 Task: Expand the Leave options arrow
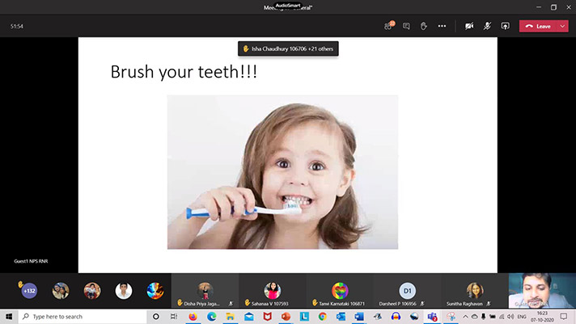click(x=562, y=26)
